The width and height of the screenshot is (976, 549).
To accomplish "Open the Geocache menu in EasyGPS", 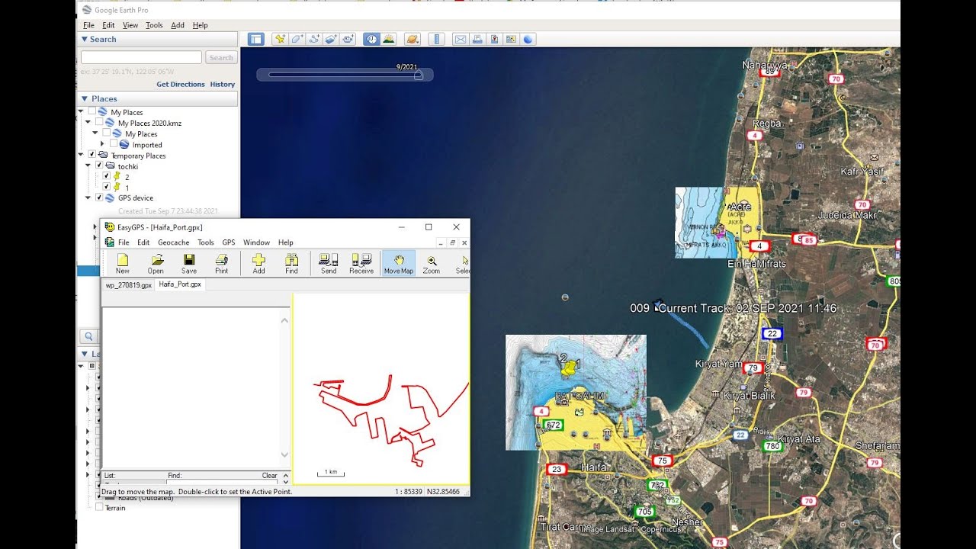I will pos(174,242).
